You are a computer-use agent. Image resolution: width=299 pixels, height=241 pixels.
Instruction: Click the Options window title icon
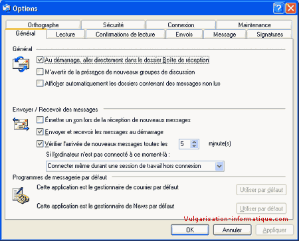(6, 8)
